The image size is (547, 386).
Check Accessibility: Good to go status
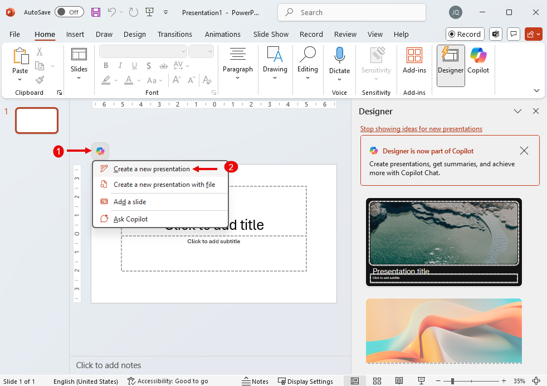click(168, 381)
